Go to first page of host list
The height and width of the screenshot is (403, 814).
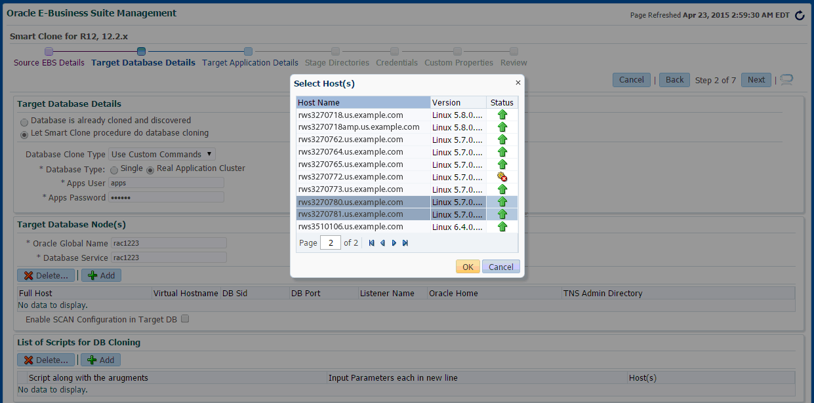coord(372,243)
